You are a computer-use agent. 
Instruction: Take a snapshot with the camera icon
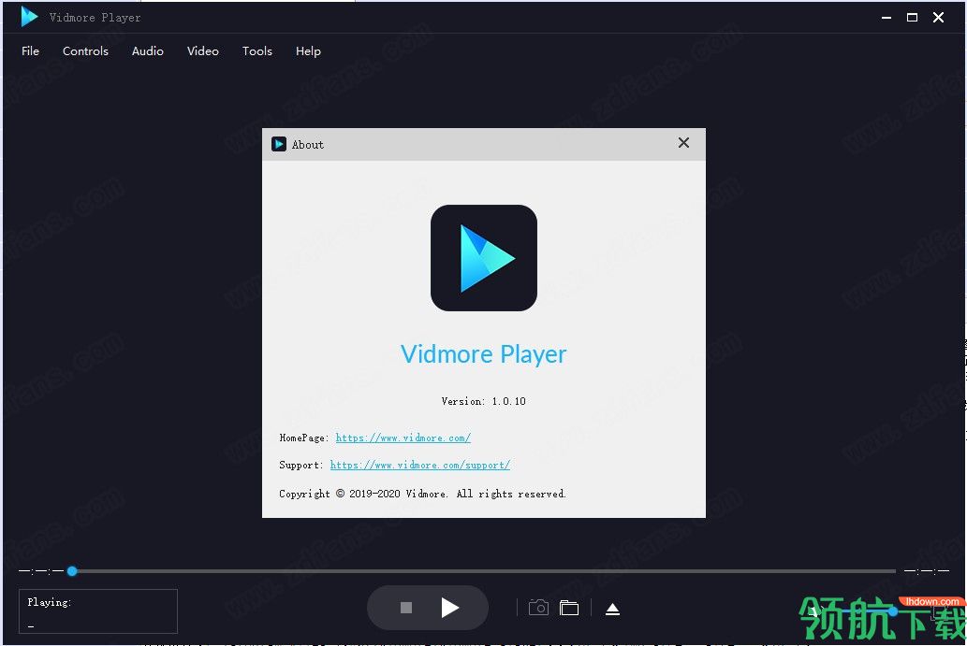[x=538, y=608]
